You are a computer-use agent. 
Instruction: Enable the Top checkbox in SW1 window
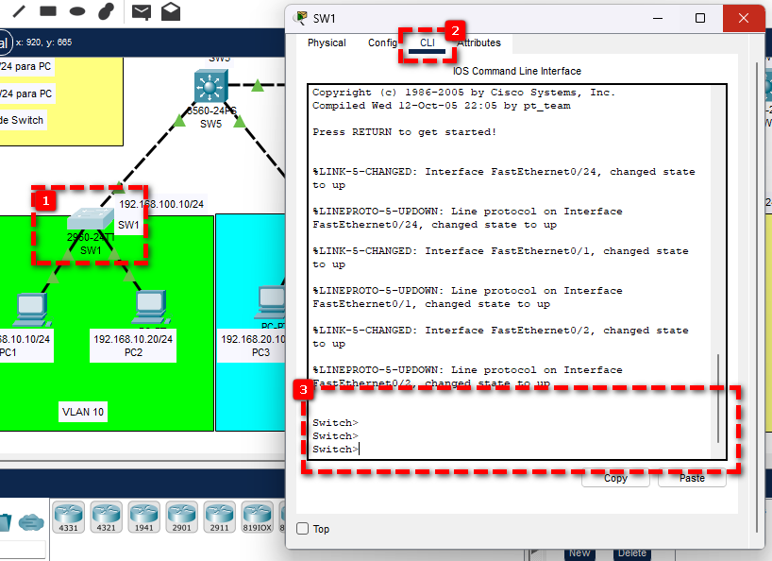click(x=302, y=529)
